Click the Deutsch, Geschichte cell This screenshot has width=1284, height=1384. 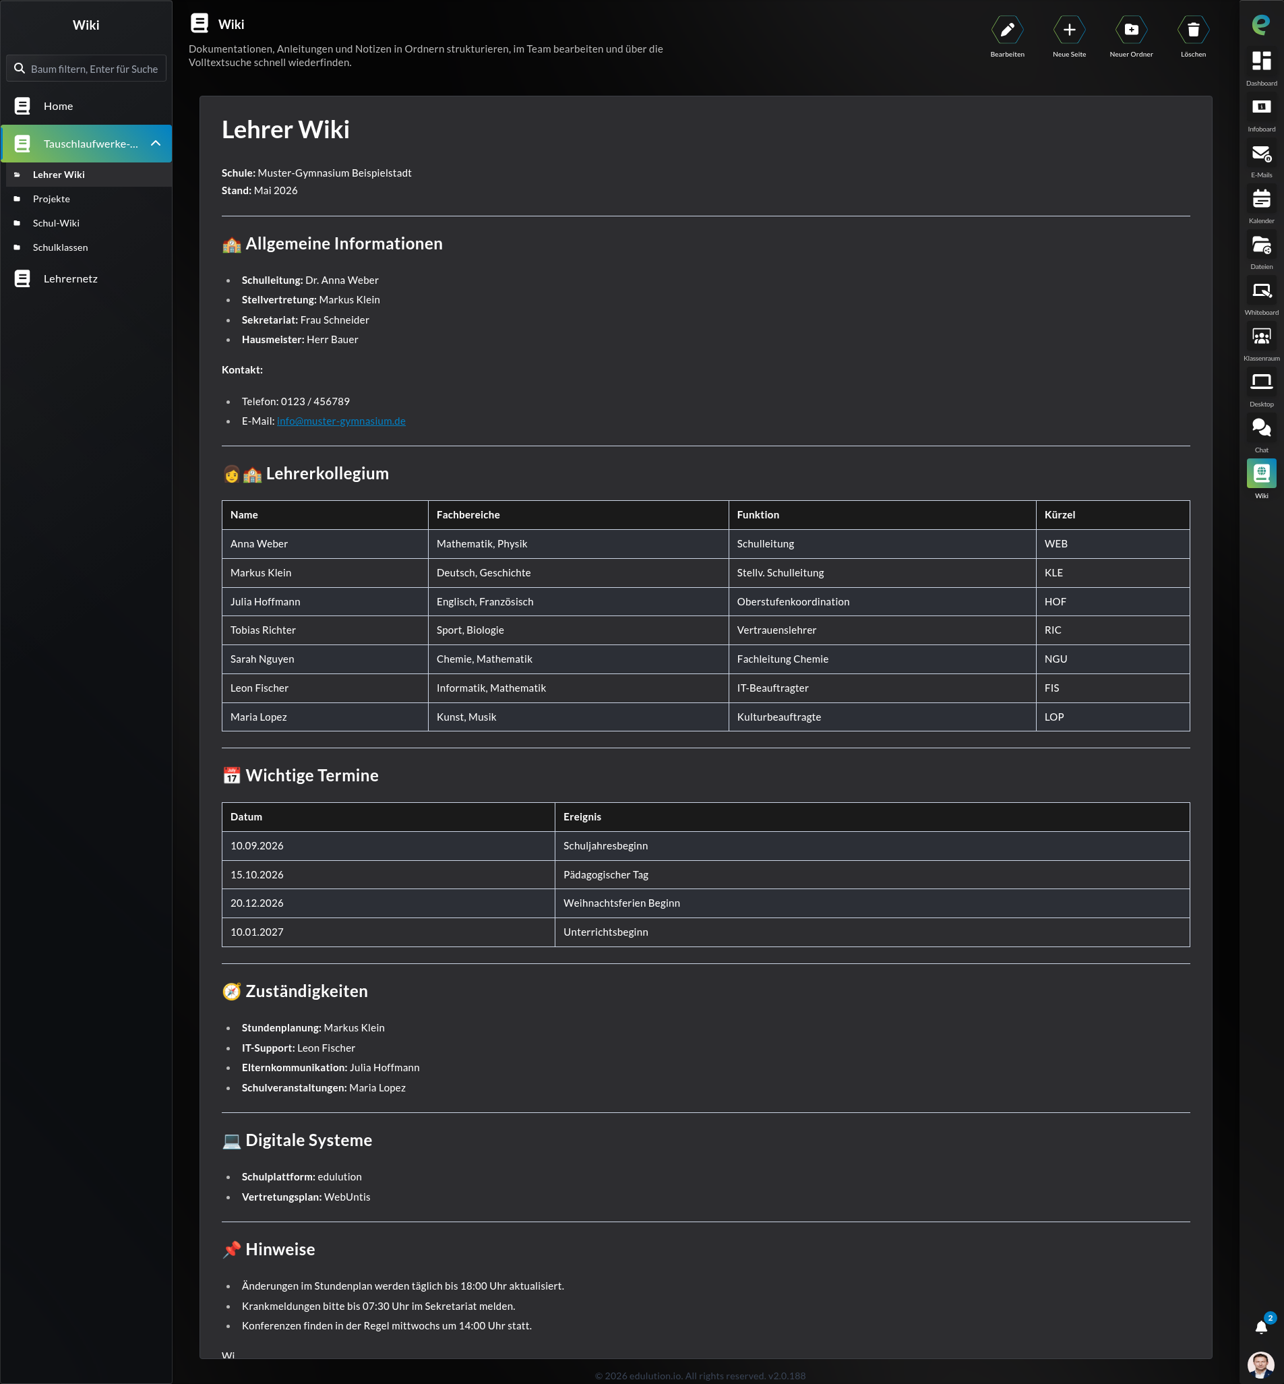click(578, 573)
